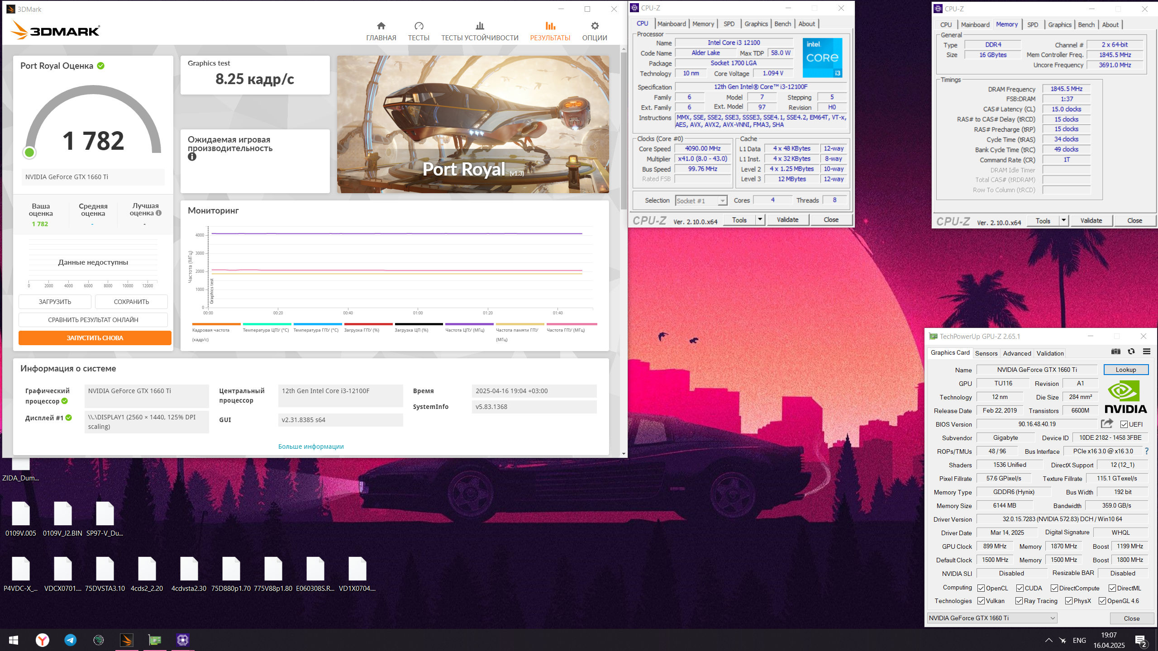
Task: Open 3DMark taskbar icon
Action: tap(126, 640)
